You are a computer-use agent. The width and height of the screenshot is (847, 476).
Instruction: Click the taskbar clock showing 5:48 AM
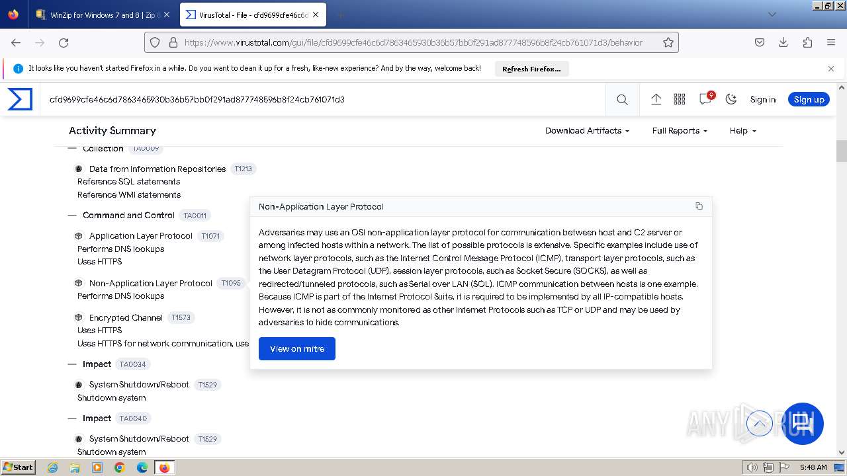(813, 467)
